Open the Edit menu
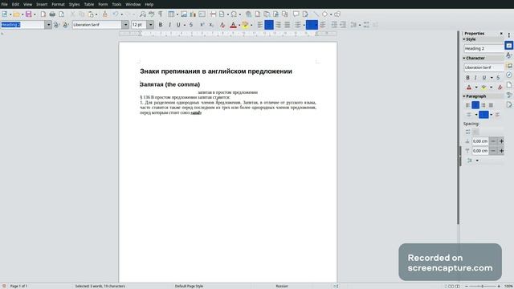The image size is (514, 289). pos(15,4)
